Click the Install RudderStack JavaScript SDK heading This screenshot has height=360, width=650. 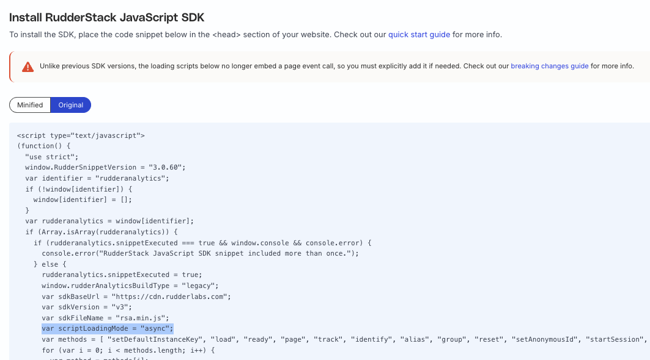107,17
